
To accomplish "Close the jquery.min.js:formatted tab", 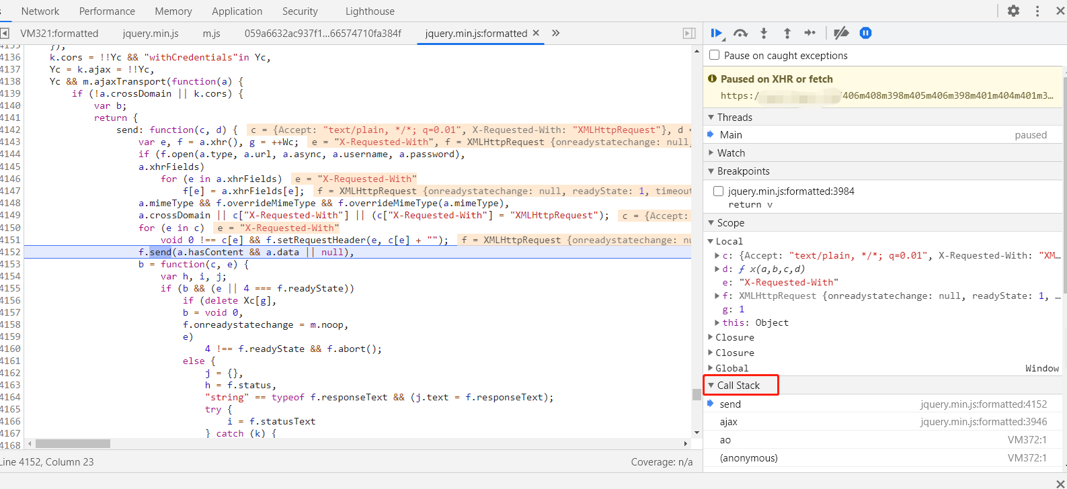I will [x=536, y=33].
